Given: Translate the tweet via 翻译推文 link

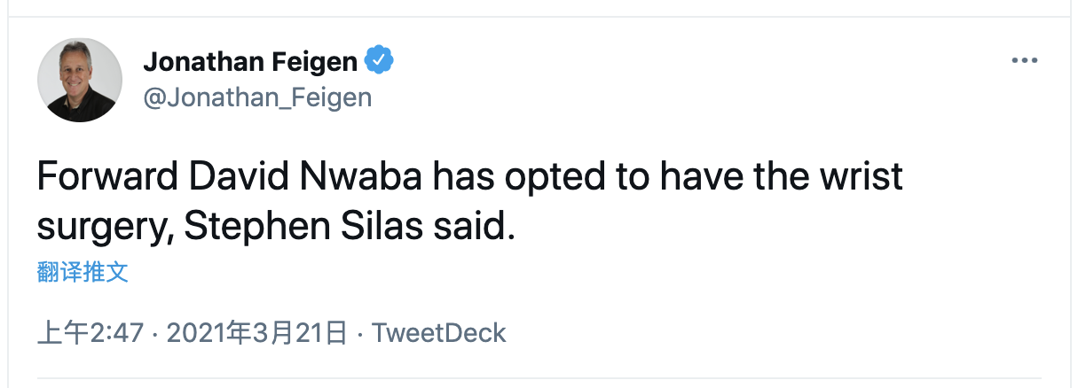Looking at the screenshot, I should [83, 272].
